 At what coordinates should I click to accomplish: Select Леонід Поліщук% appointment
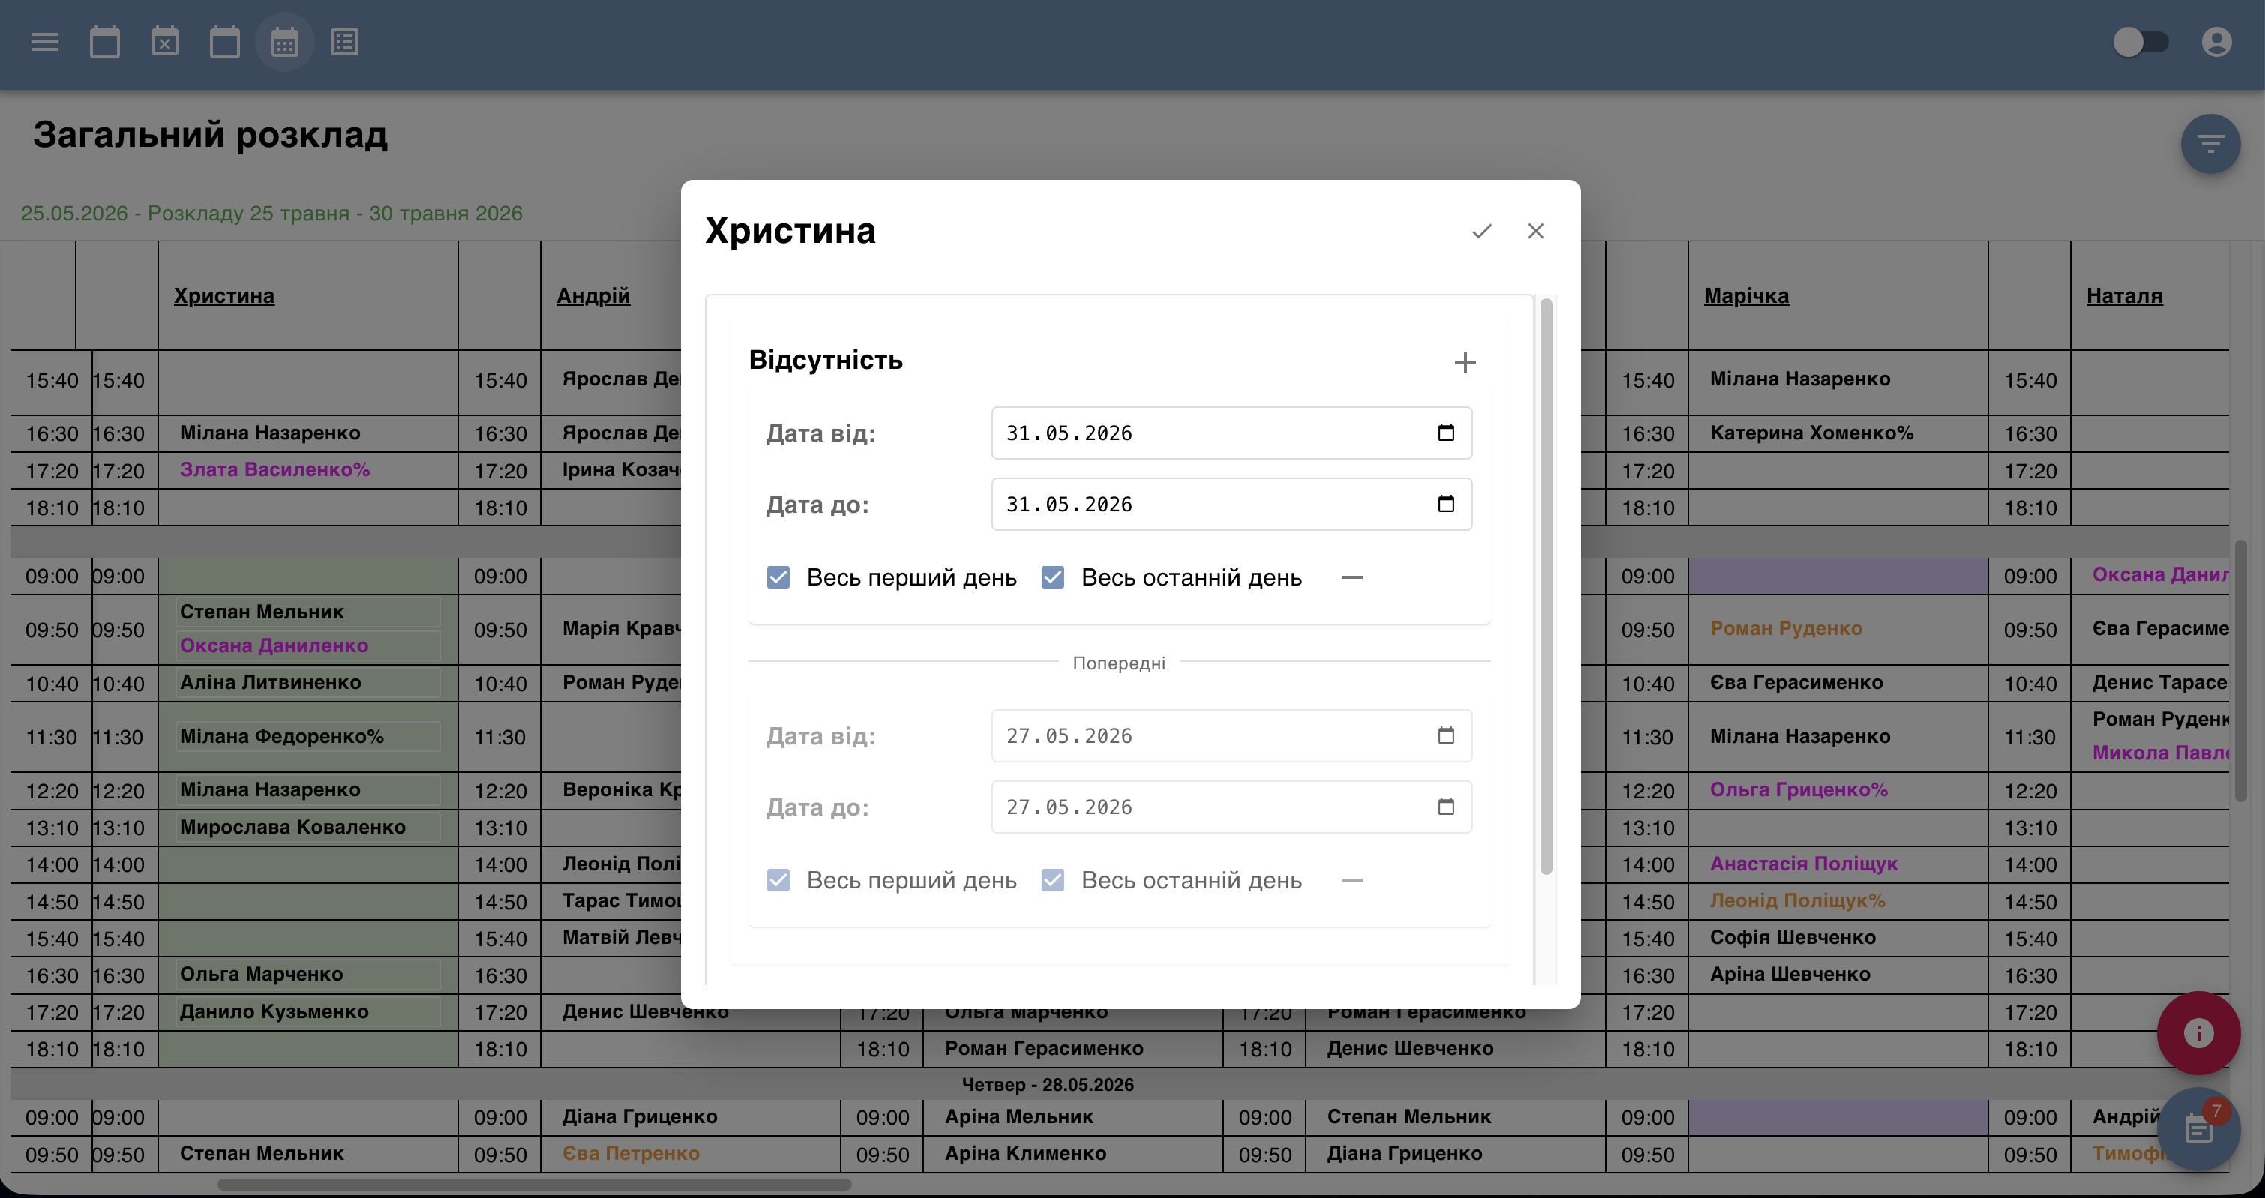point(1797,901)
